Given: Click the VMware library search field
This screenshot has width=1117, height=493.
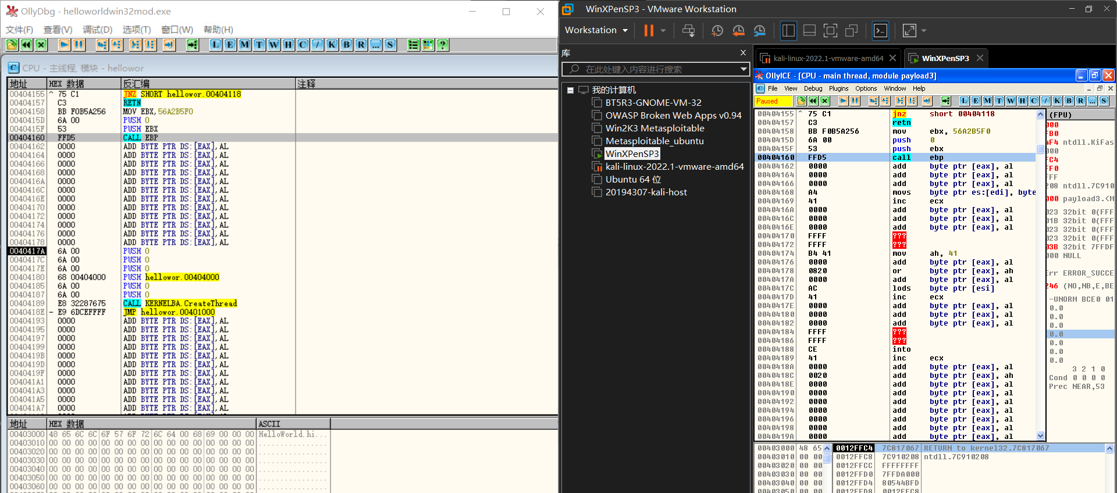Looking at the screenshot, I should point(655,69).
